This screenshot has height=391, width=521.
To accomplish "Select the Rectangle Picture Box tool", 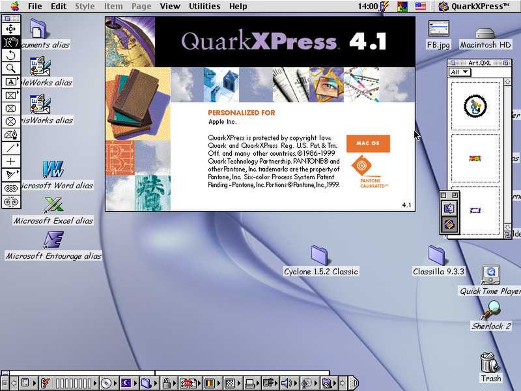I will pos(10,95).
